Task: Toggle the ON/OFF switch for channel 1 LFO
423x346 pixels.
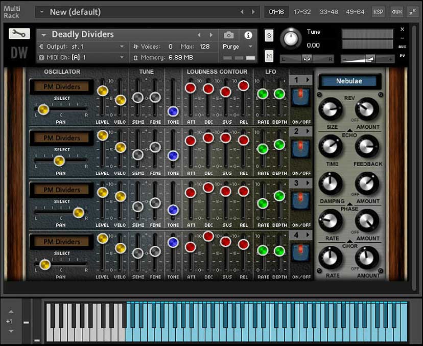Action: pos(300,98)
